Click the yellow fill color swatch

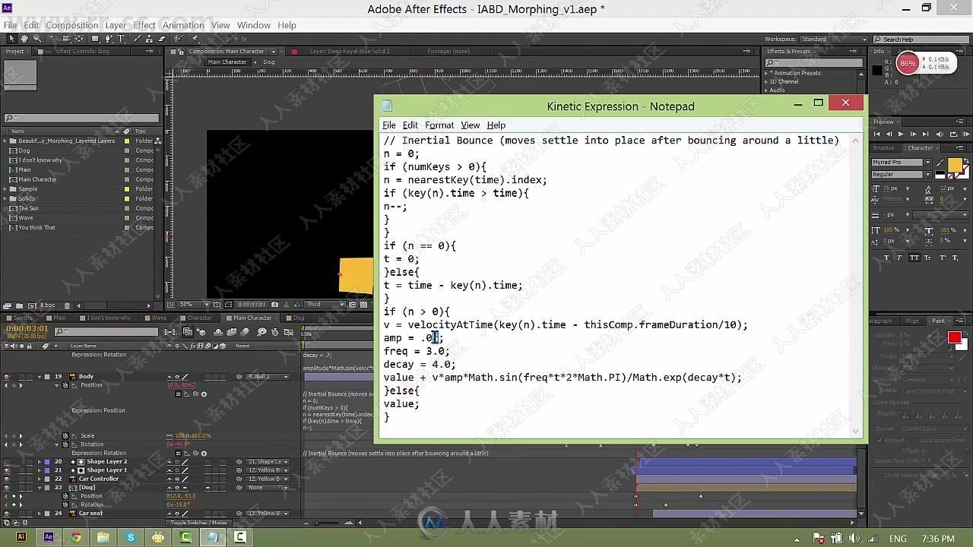[955, 165]
